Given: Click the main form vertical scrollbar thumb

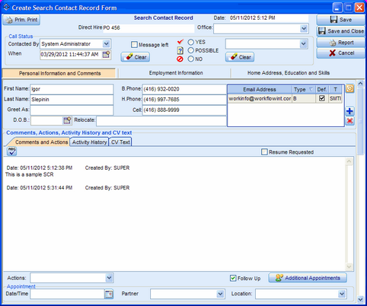Looking at the screenshot, I should (360, 121).
